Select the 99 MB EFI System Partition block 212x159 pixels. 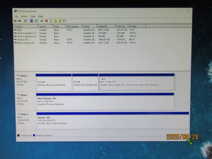point(85,82)
